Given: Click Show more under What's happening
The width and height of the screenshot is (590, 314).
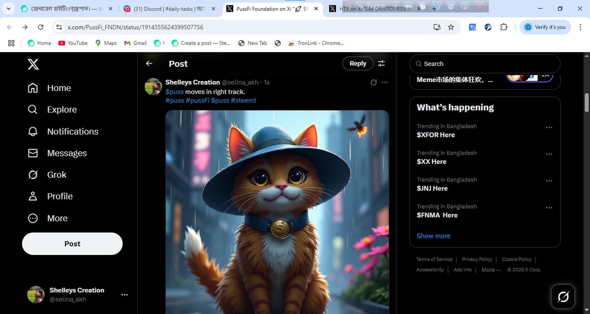Looking at the screenshot, I should point(433,236).
